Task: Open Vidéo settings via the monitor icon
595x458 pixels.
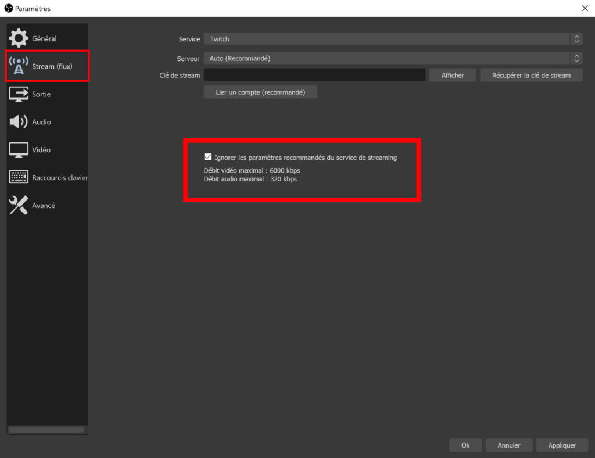Action: click(19, 150)
